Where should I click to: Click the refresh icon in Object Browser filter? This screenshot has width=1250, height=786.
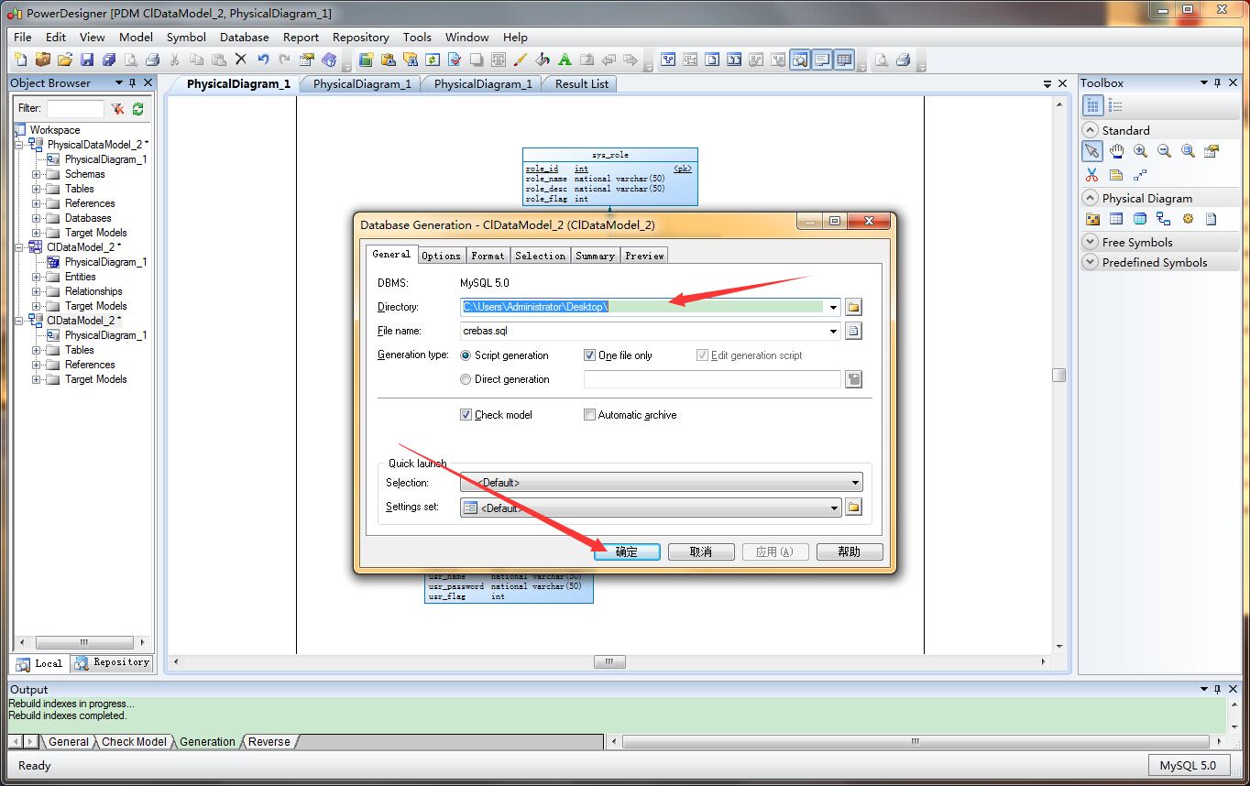(137, 108)
